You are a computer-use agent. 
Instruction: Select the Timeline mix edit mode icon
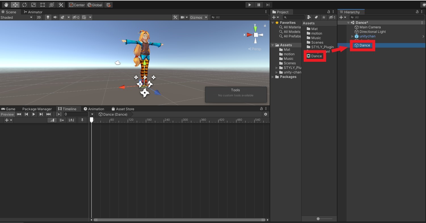coord(52,120)
